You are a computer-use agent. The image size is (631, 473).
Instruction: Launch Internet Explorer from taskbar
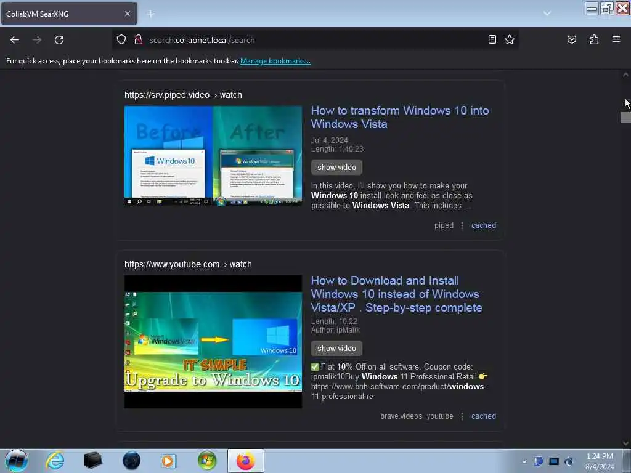(55, 461)
